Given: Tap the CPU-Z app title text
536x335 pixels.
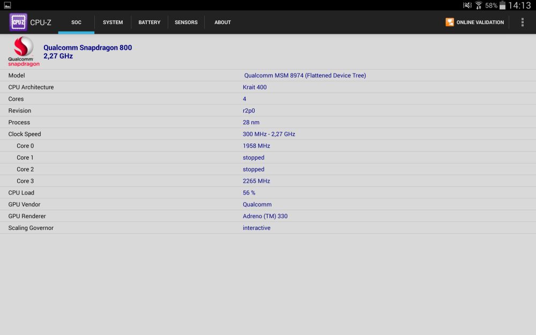Looking at the screenshot, I should [x=41, y=23].
